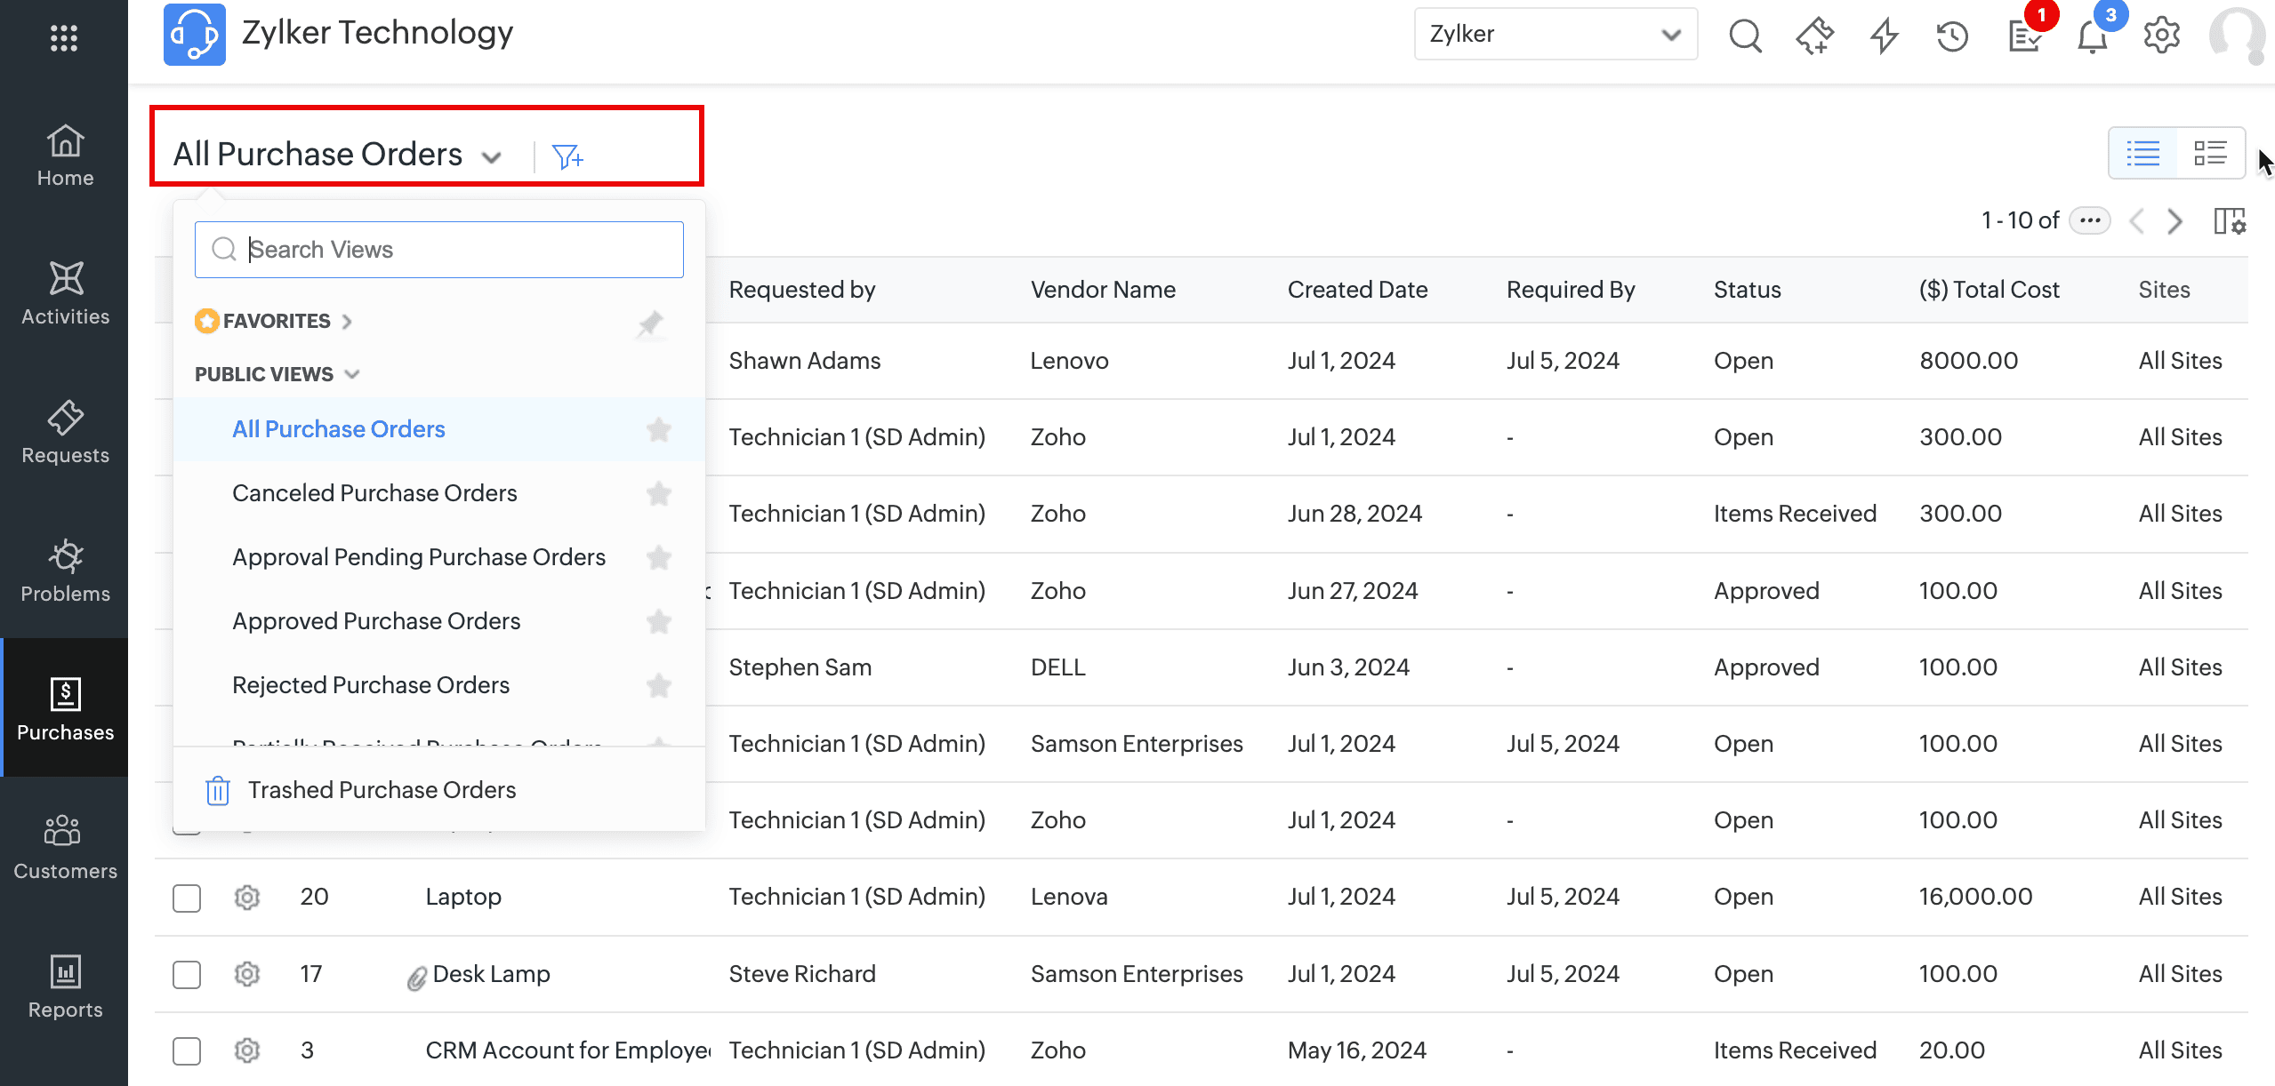The image size is (2275, 1086).
Task: Open the recent history clock icon
Action: pos(1952,36)
